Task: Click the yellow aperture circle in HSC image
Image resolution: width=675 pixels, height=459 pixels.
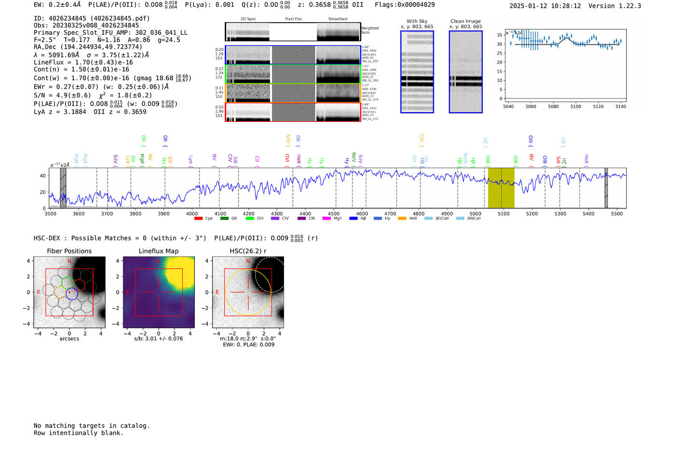Action: click(x=248, y=292)
